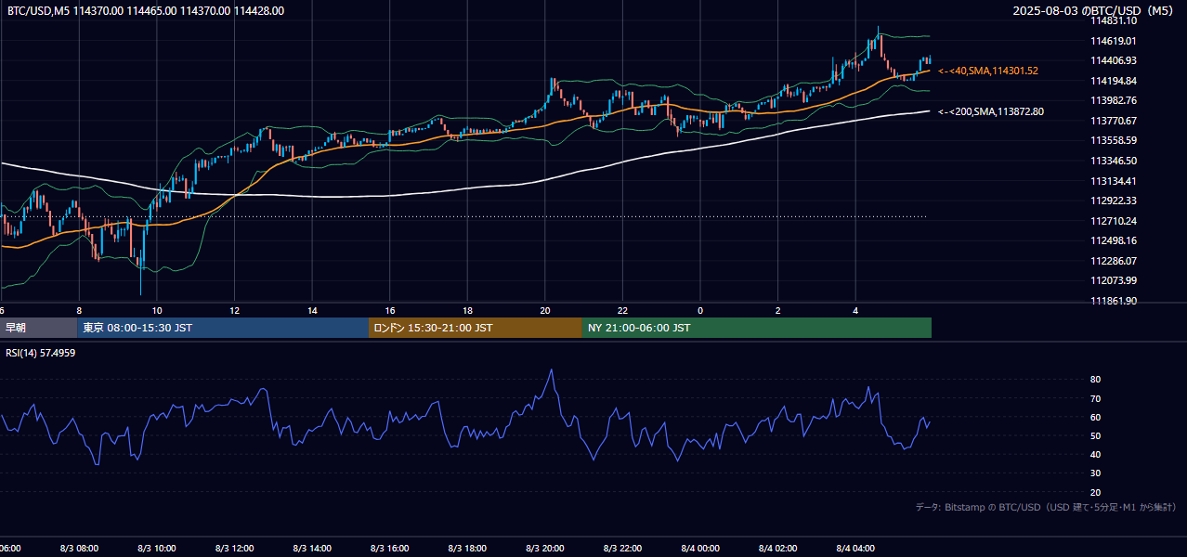1187x557 pixels.
Task: Click the RSI scale value 20
Action: click(1096, 492)
